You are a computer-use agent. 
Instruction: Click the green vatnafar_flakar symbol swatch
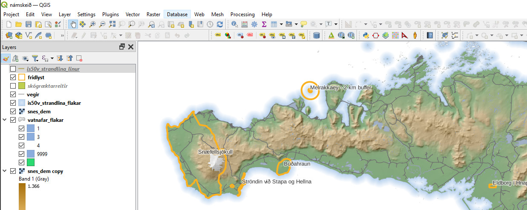[30, 162]
